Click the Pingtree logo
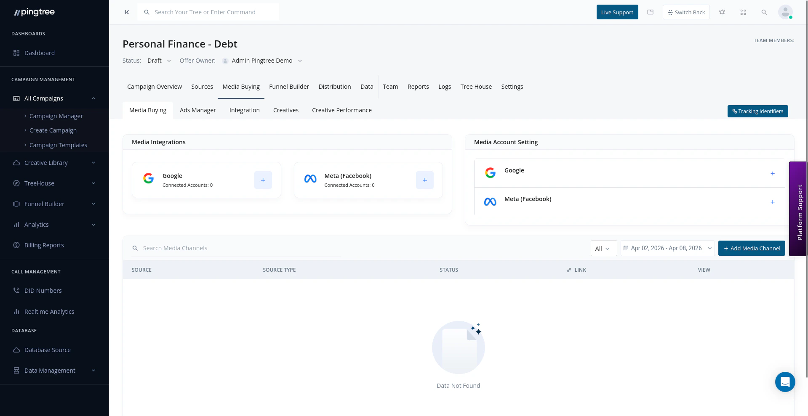 (34, 12)
